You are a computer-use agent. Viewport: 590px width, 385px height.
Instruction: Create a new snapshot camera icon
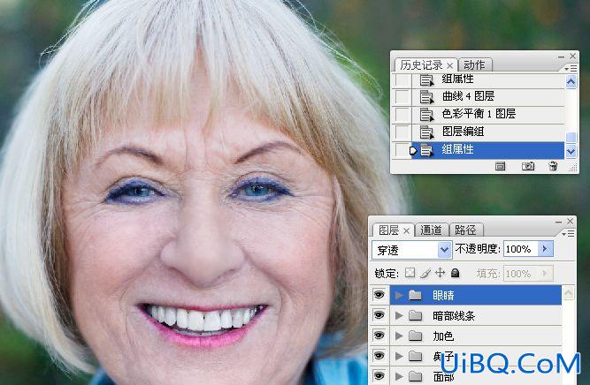(x=528, y=166)
